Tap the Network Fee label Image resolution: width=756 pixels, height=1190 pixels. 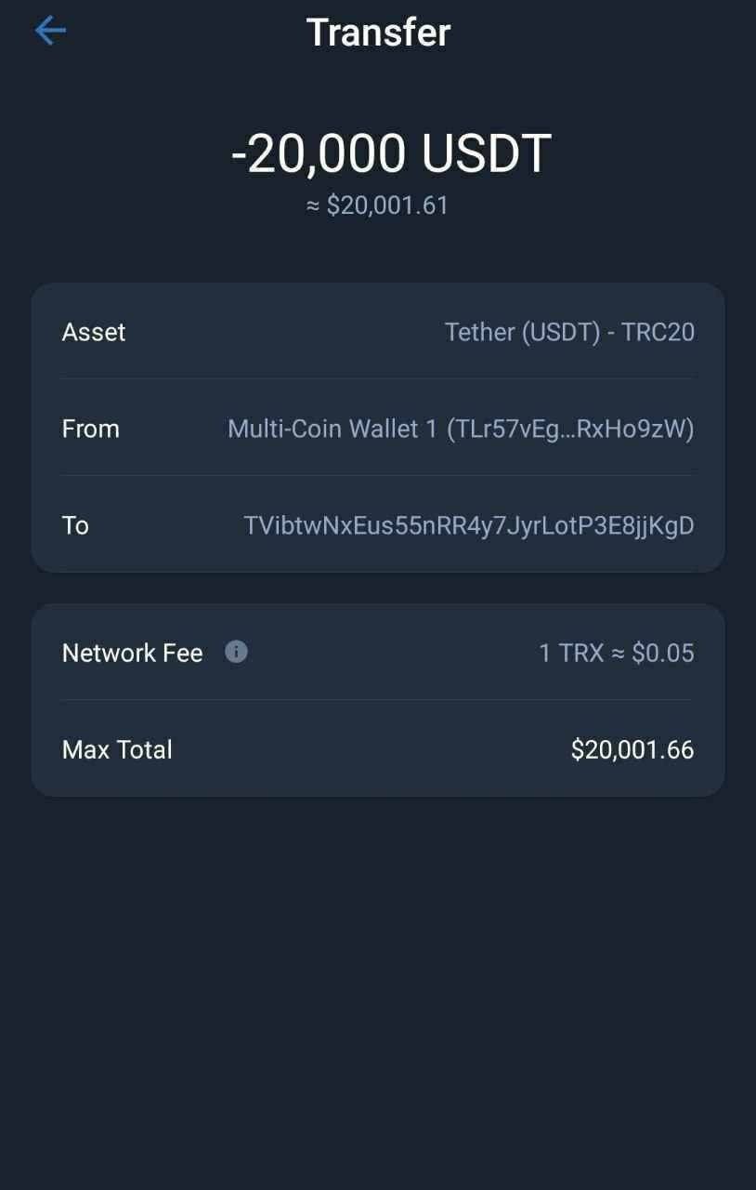[x=132, y=654]
